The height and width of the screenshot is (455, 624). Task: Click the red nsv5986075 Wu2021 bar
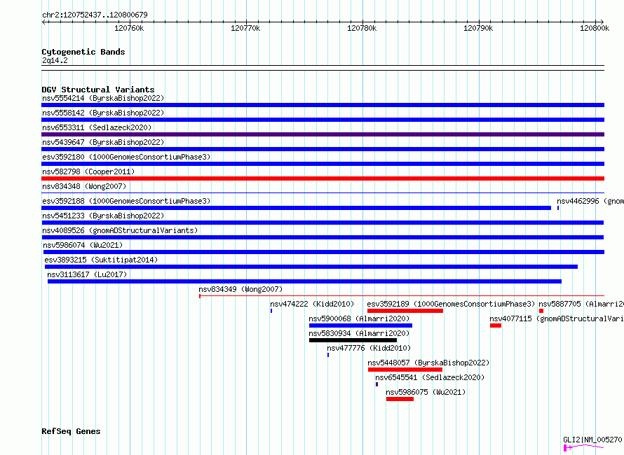(x=400, y=399)
